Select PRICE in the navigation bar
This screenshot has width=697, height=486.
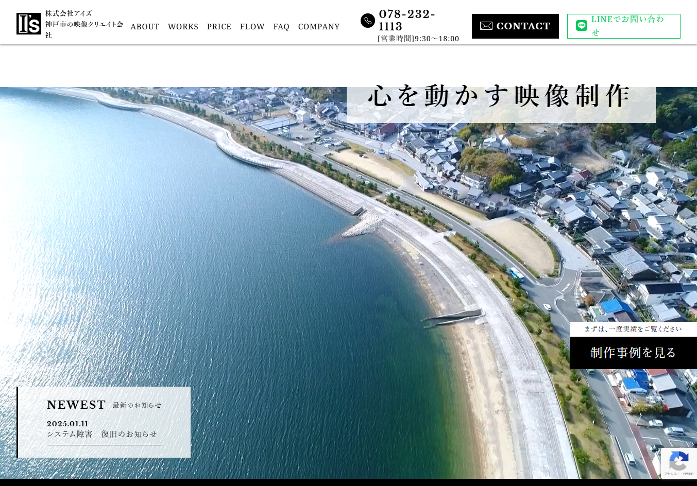point(219,27)
